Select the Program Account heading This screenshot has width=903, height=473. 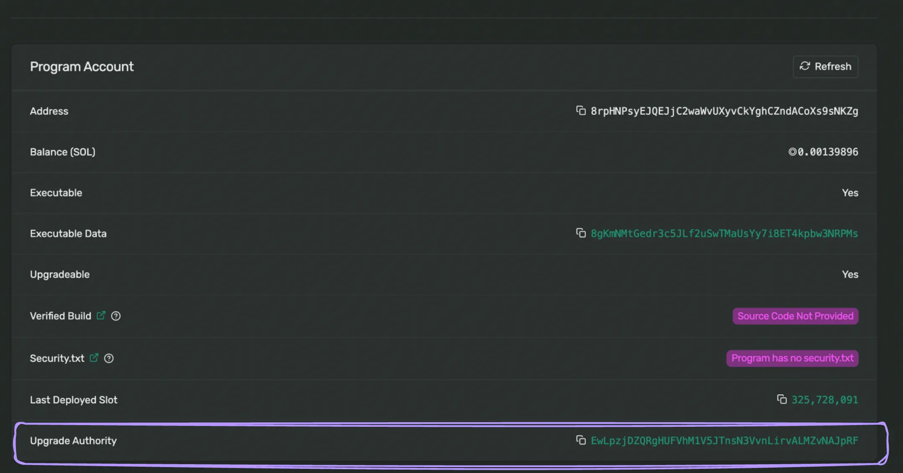click(x=81, y=66)
